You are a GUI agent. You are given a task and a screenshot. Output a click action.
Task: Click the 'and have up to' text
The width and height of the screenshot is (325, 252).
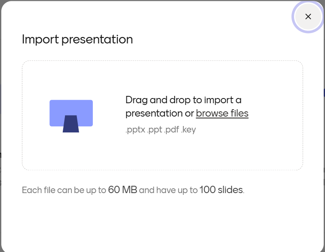coord(168,190)
